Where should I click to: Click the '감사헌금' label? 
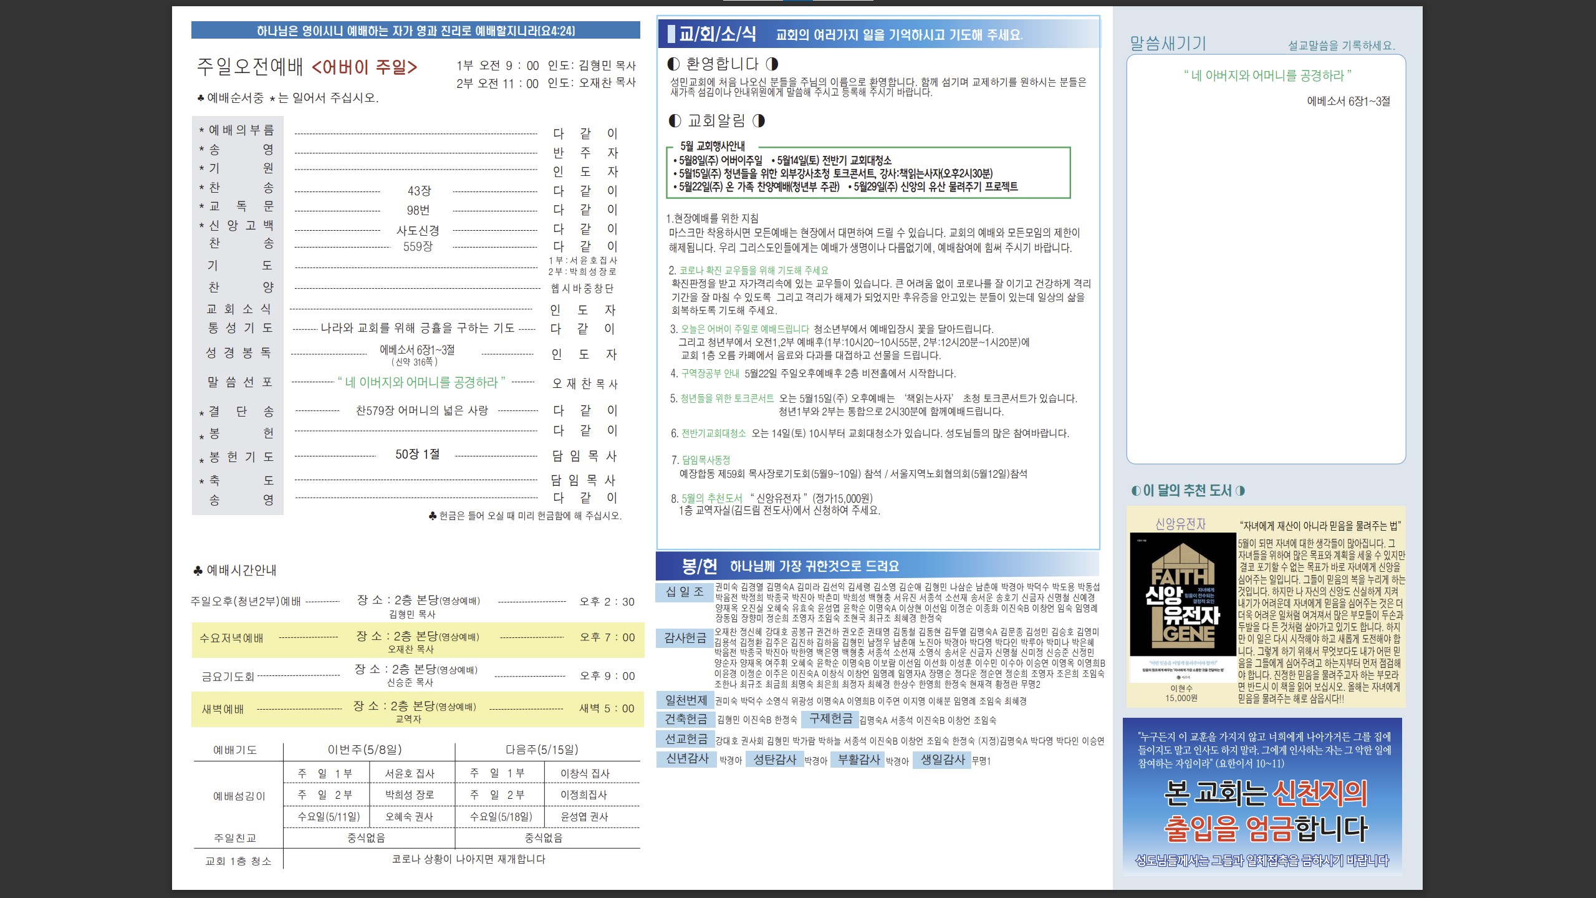pyautogui.click(x=685, y=637)
